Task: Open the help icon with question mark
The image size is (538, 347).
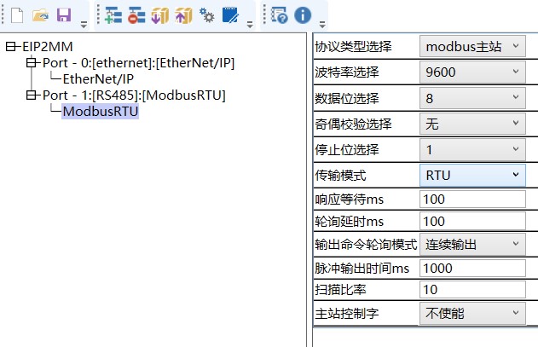Action: click(280, 15)
